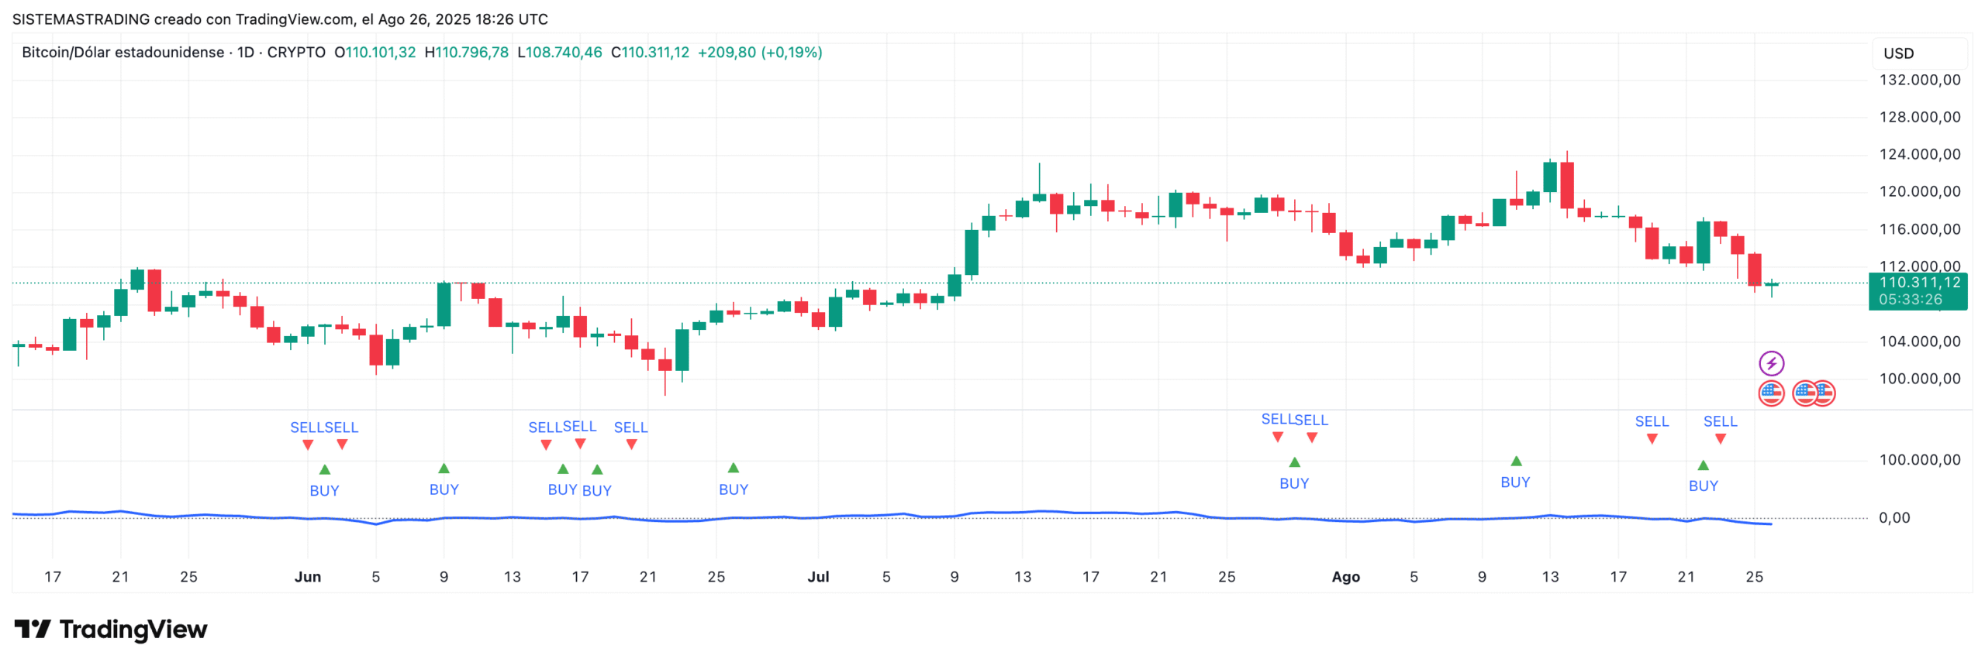Click the Bitcoin/Dólar estadounidense symbol title

pyautogui.click(x=123, y=53)
